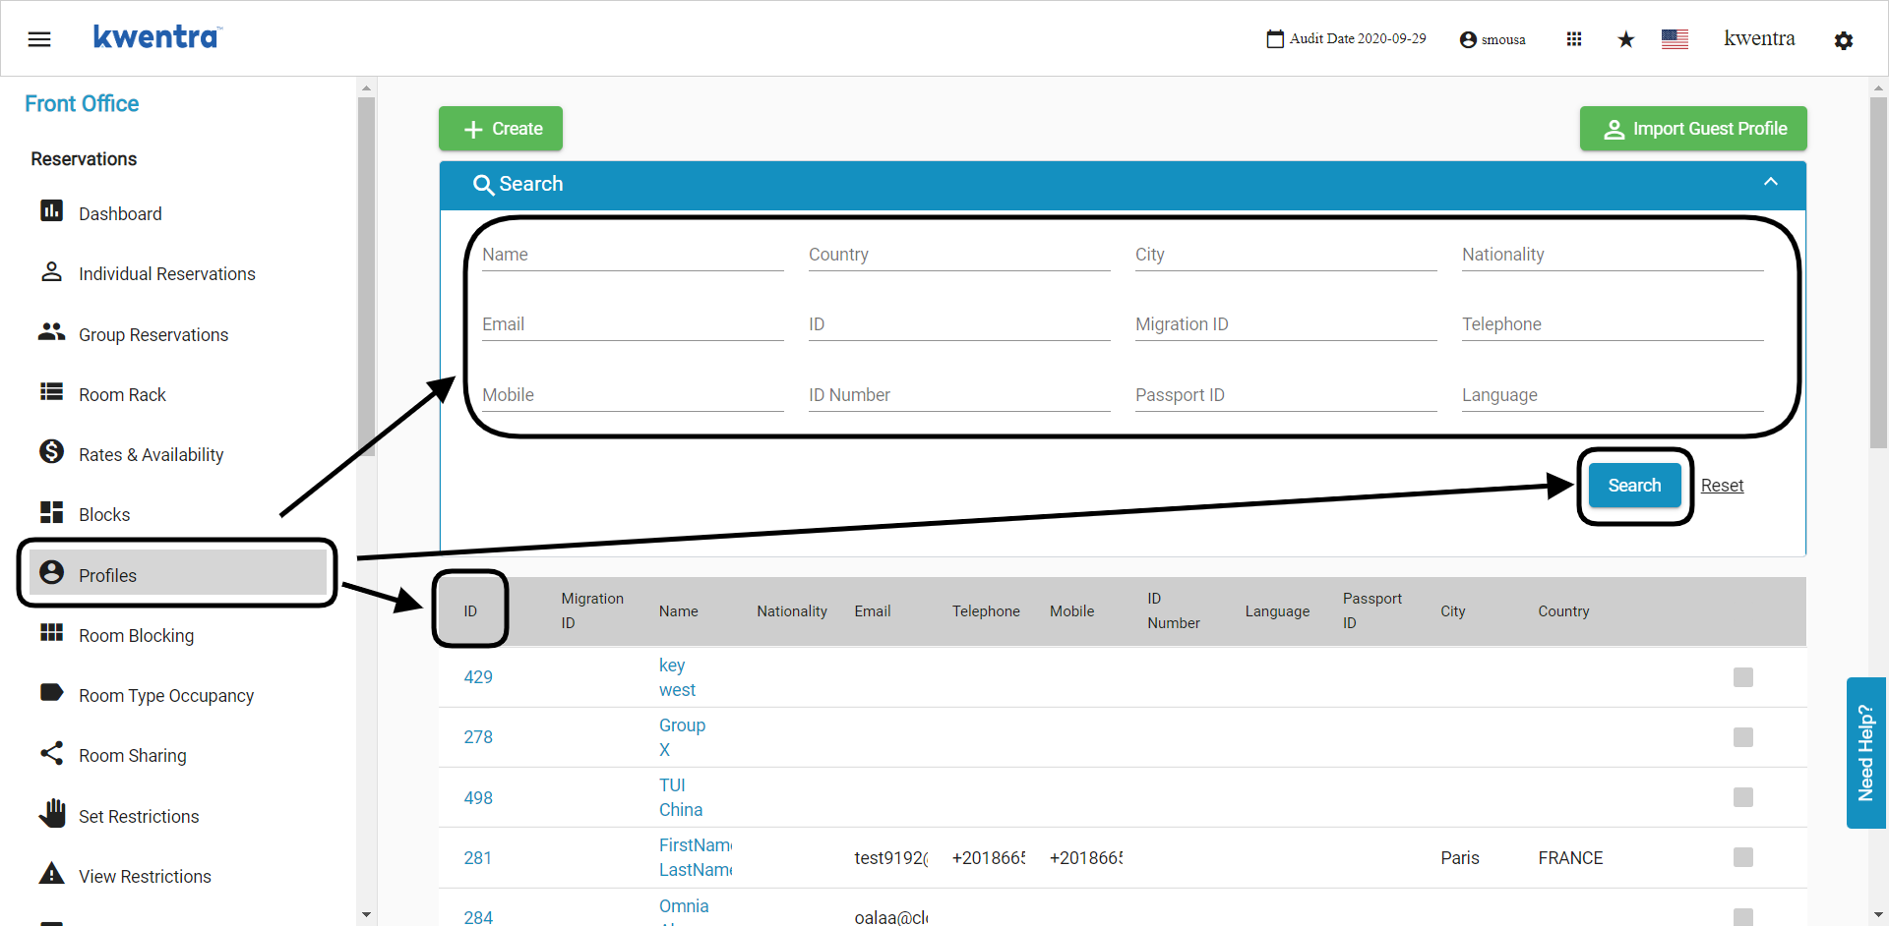Open profile ID 429 link
The image size is (1889, 927).
[x=478, y=677]
